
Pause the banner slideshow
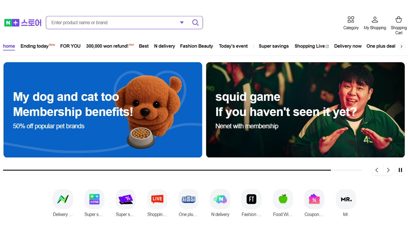(400, 170)
